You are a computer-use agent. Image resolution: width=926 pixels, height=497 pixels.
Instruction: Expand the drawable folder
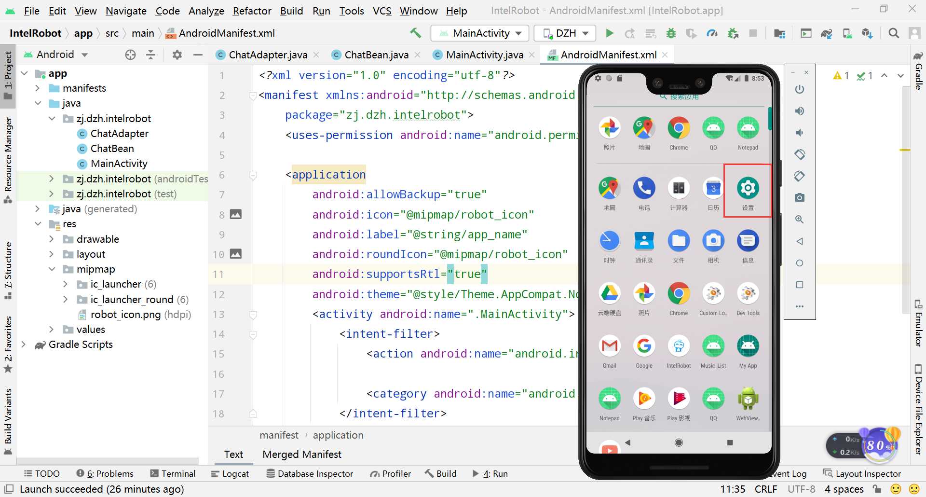pyautogui.click(x=52, y=239)
